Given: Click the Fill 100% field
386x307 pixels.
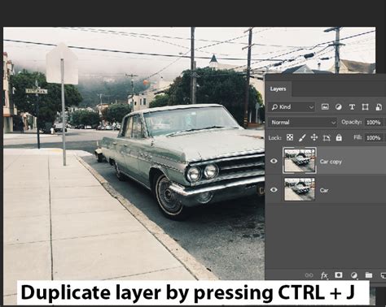Looking at the screenshot, I should 374,138.
